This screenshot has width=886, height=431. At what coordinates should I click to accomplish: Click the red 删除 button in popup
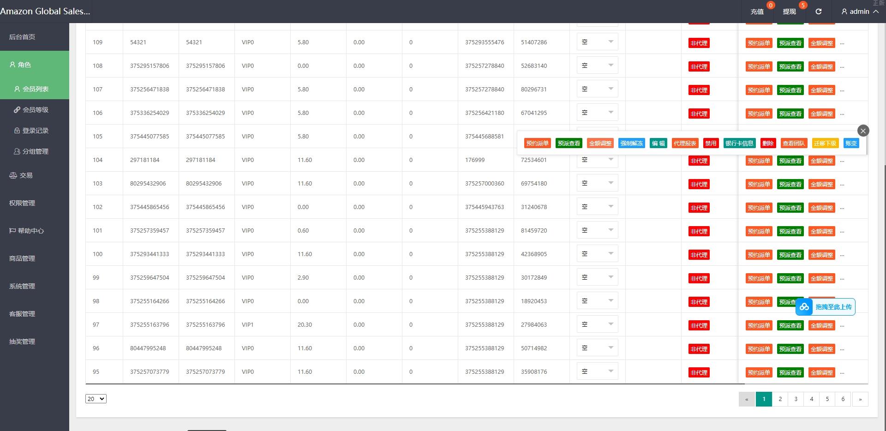(768, 143)
